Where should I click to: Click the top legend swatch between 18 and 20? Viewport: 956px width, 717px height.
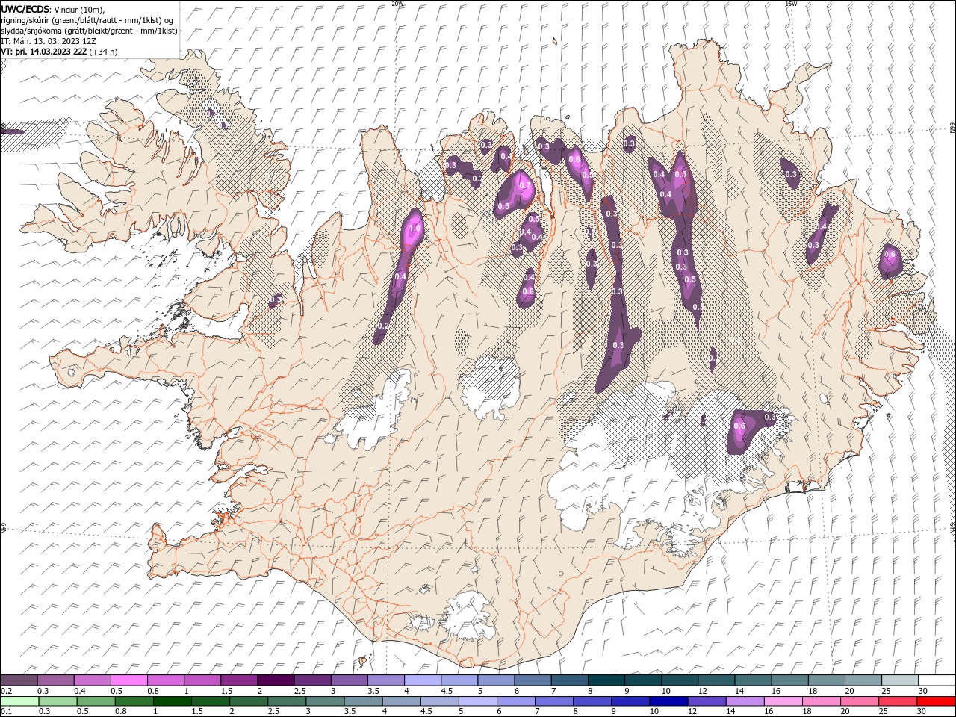(x=828, y=680)
